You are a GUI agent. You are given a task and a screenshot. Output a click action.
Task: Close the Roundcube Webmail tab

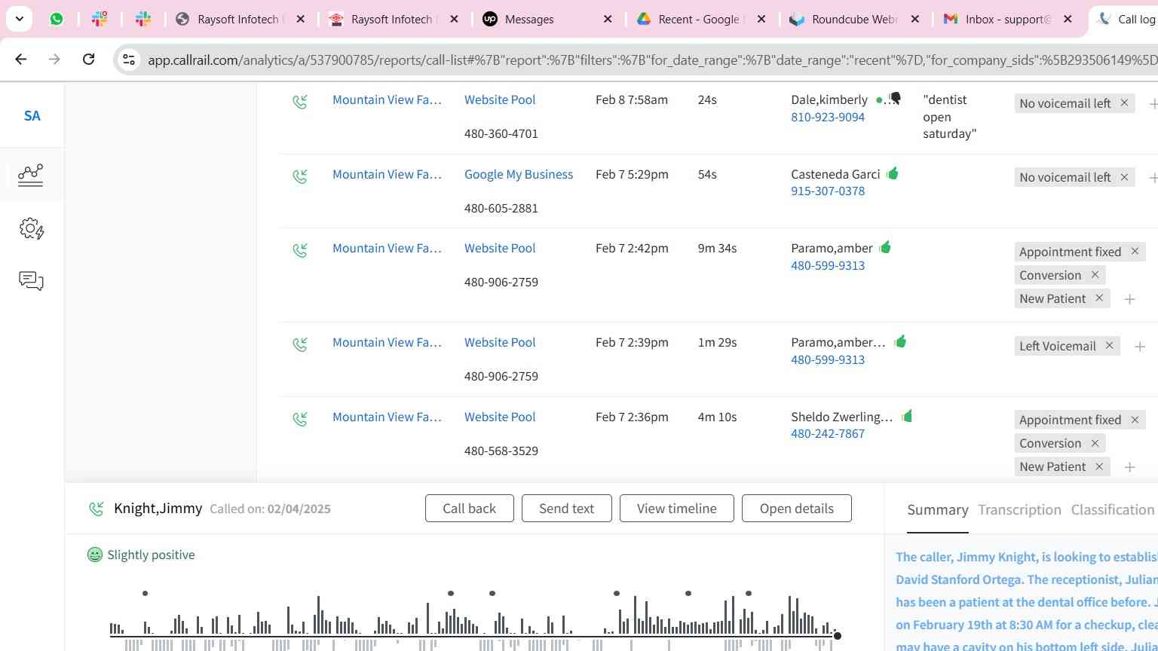(914, 19)
